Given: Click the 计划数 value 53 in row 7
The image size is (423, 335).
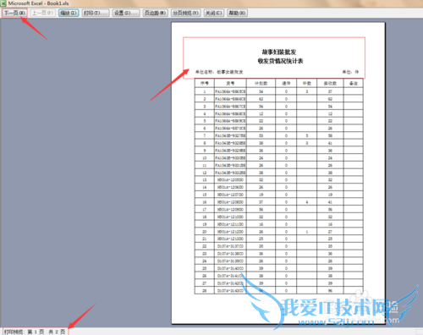Looking at the screenshot, I should [261, 135].
